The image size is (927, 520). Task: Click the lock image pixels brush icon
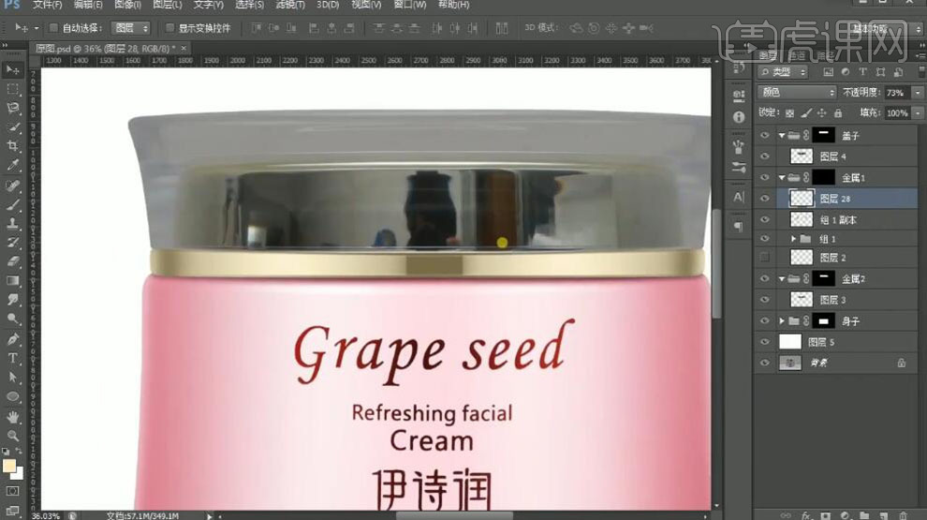pos(806,113)
